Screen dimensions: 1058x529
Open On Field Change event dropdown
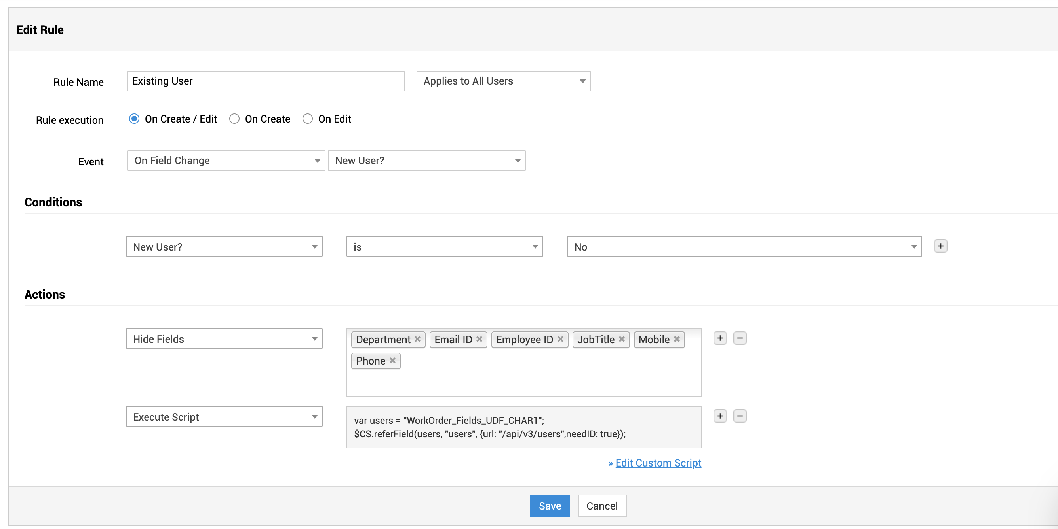click(226, 161)
